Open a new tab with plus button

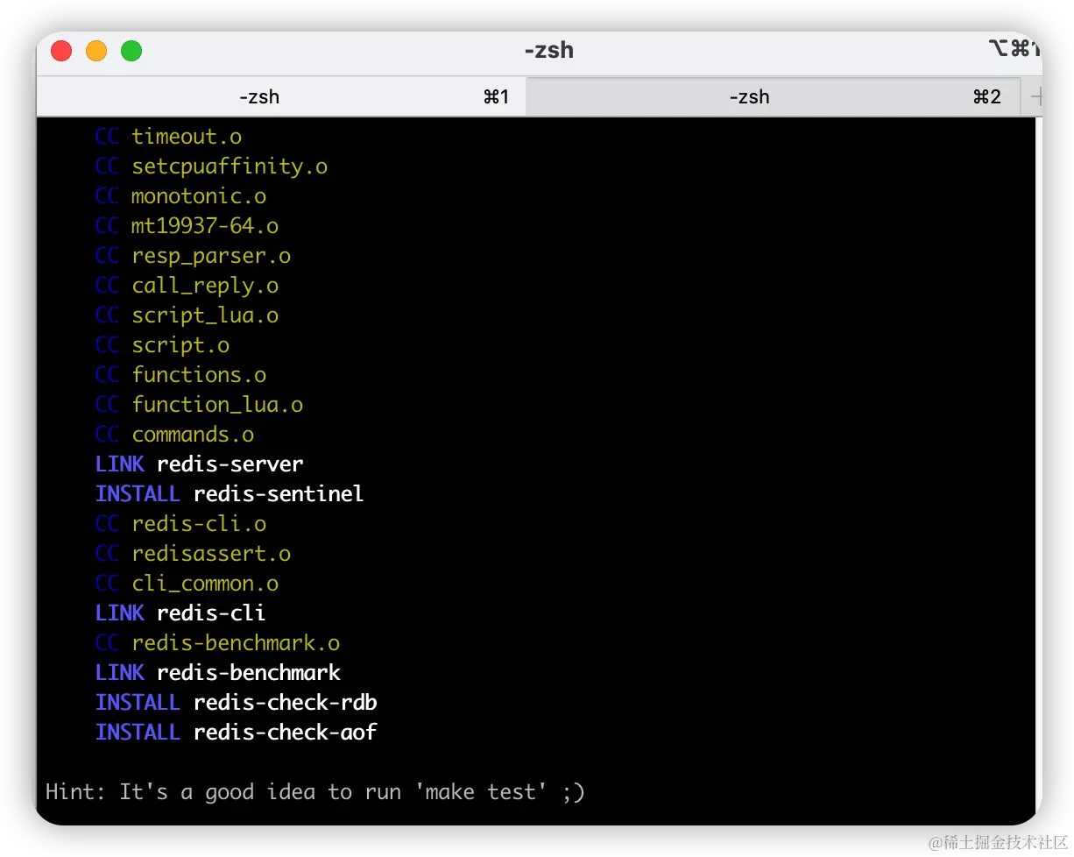point(1035,96)
